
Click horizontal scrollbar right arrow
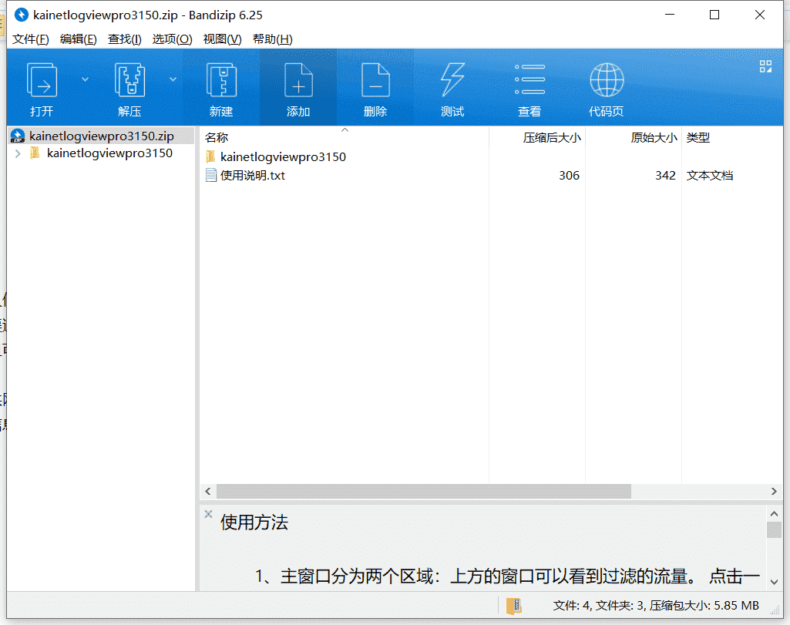[x=774, y=491]
